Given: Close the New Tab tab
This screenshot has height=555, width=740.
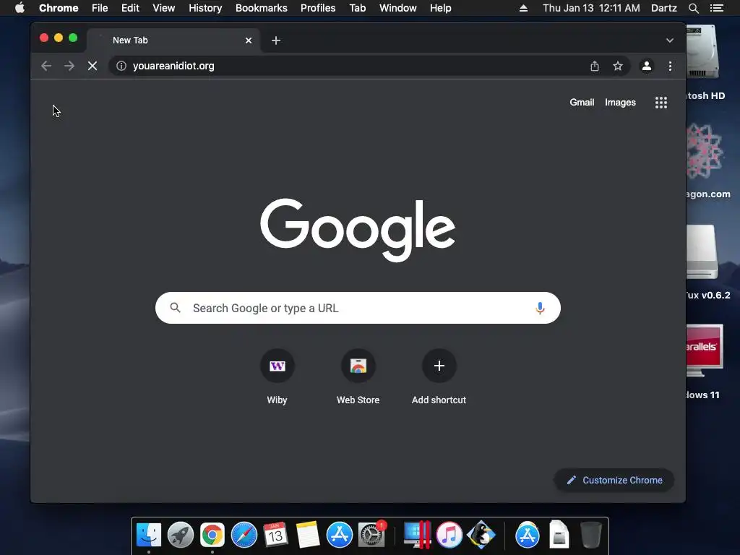Looking at the screenshot, I should (249, 40).
